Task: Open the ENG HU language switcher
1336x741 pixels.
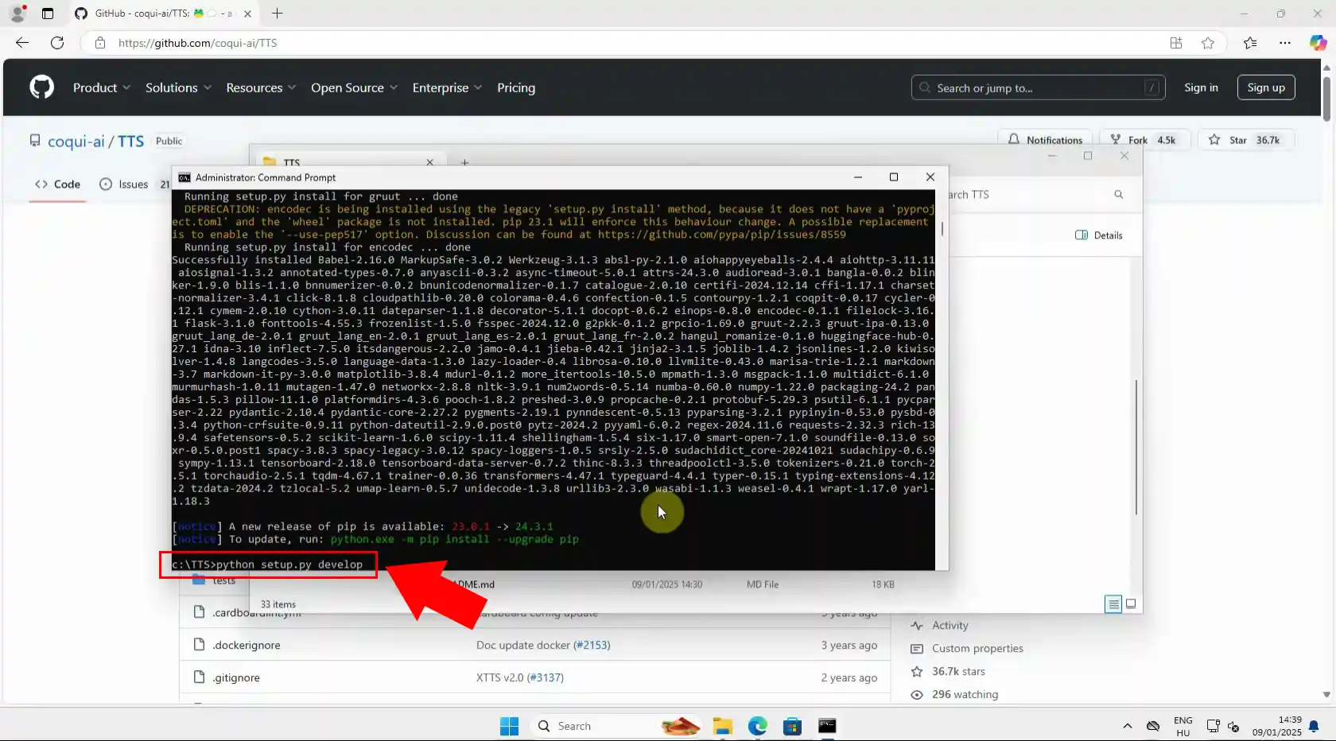Action: click(x=1183, y=726)
